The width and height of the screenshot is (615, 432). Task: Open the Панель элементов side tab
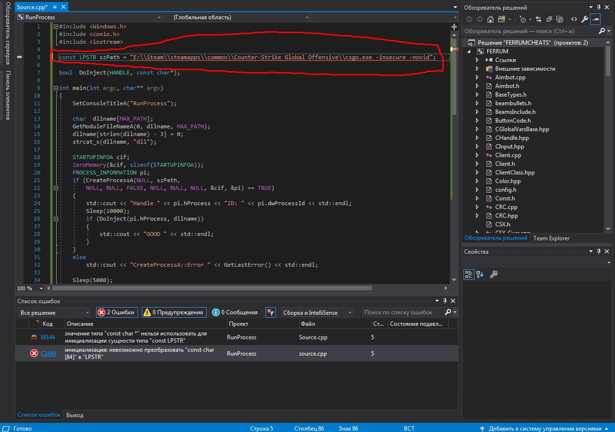[8, 96]
